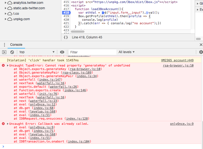Viewport: 203px width, 149px height.
Task: Focus the console Filter field
Action: (93, 52)
